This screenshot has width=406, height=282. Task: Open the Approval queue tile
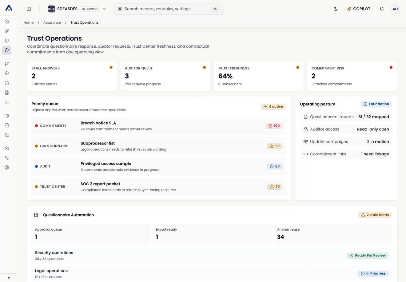click(x=91, y=234)
